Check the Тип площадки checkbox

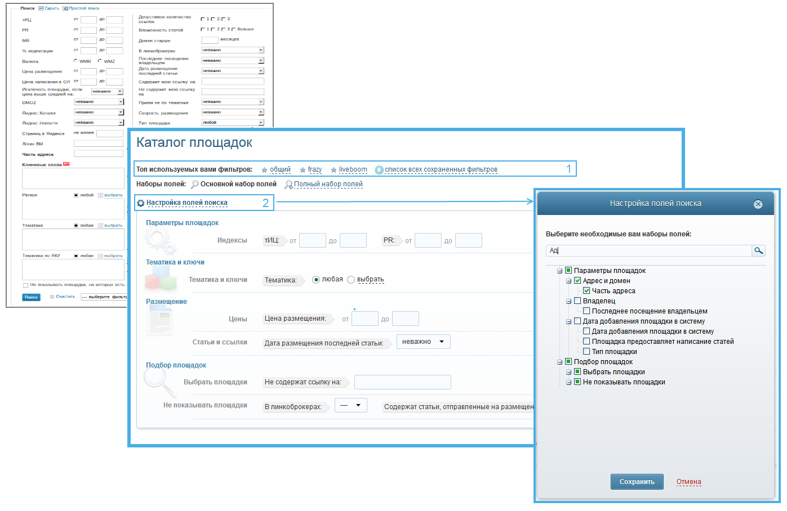(x=586, y=352)
